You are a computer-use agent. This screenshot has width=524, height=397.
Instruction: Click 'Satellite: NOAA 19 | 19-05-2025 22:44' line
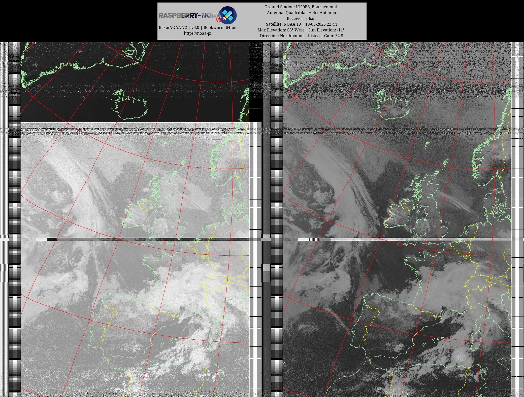[x=301, y=24]
